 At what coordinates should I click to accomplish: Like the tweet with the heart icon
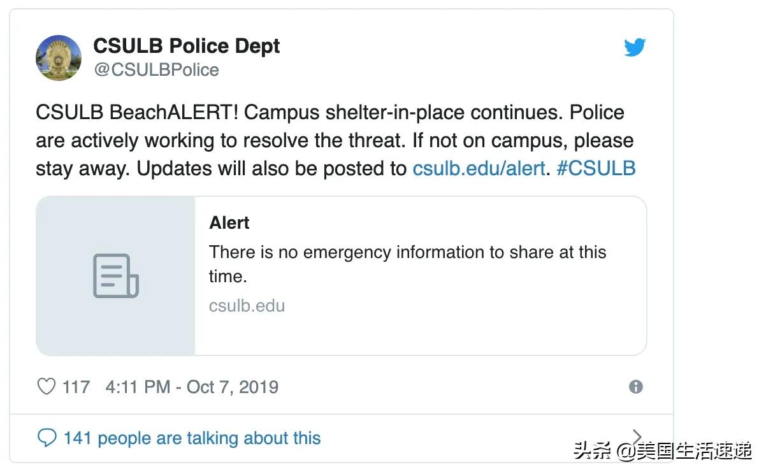click(47, 387)
